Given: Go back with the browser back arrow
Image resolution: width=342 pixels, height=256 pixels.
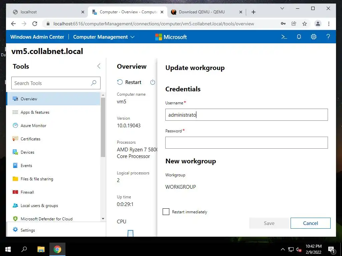Looking at the screenshot, I should pos(13,24).
